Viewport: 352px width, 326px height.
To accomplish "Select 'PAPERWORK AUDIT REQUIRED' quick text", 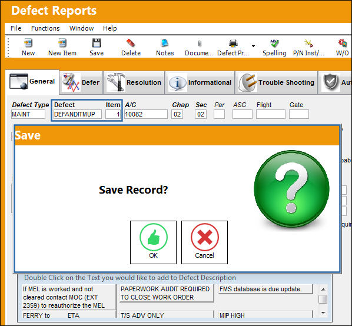I will click(x=167, y=293).
